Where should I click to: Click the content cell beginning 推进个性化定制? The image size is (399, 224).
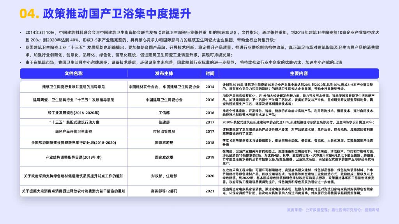click(298, 113)
